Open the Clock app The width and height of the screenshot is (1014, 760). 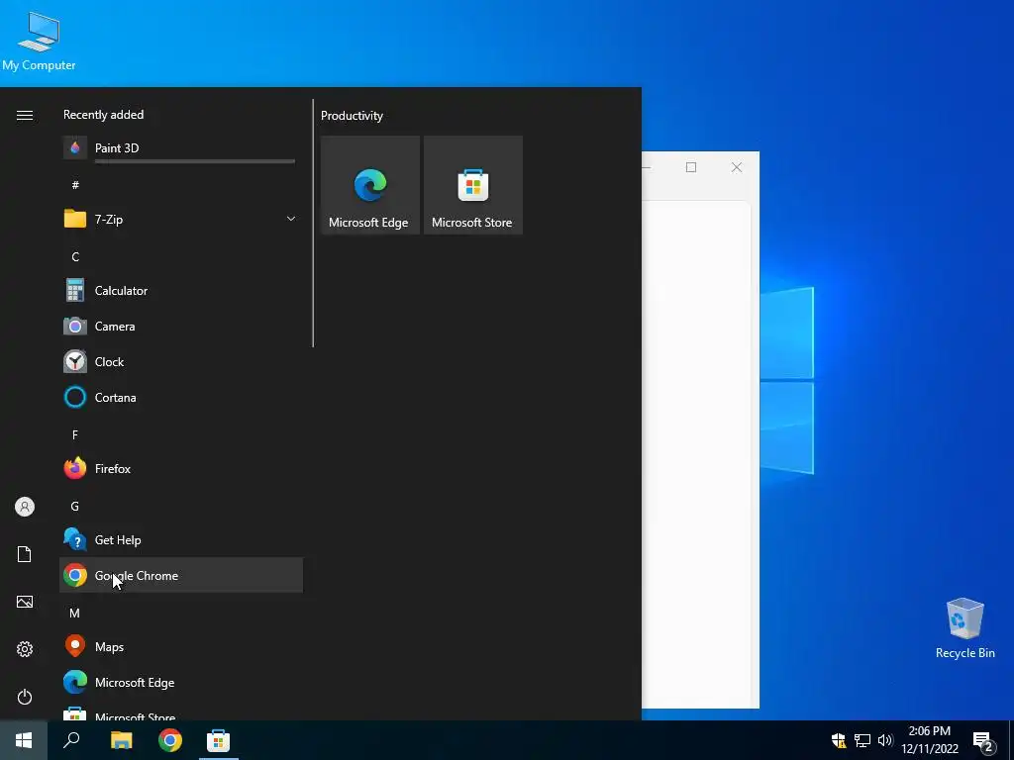coord(180,362)
